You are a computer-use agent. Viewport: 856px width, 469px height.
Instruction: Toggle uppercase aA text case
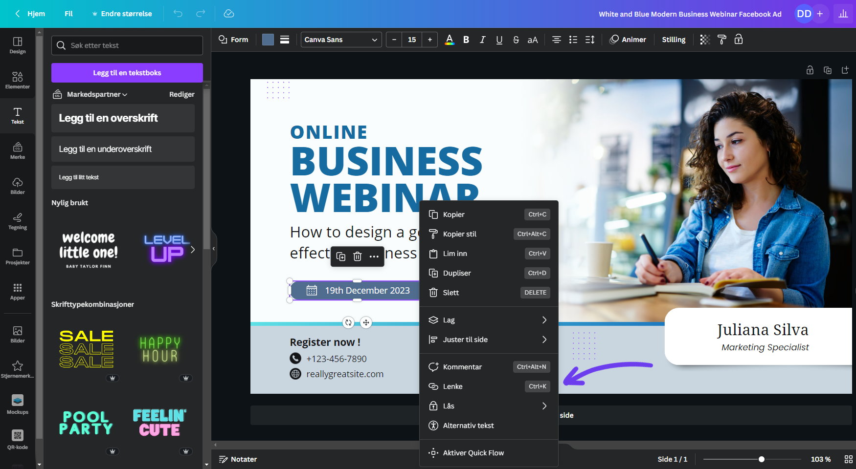point(533,40)
